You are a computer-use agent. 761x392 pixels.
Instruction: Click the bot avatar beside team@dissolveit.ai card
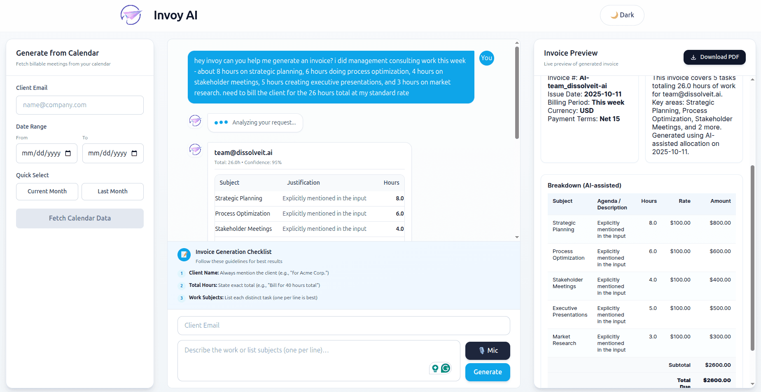(x=195, y=149)
